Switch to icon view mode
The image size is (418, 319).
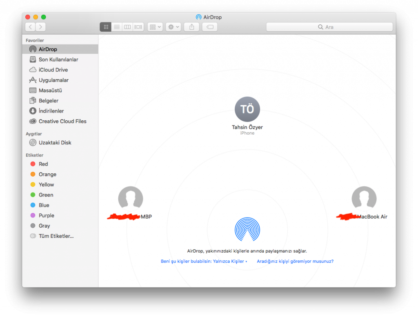tap(106, 27)
